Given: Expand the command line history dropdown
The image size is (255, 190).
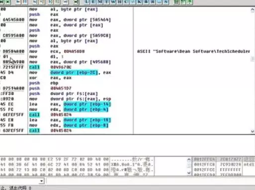Looking at the screenshot, I should pyautogui.click(x=42, y=181).
